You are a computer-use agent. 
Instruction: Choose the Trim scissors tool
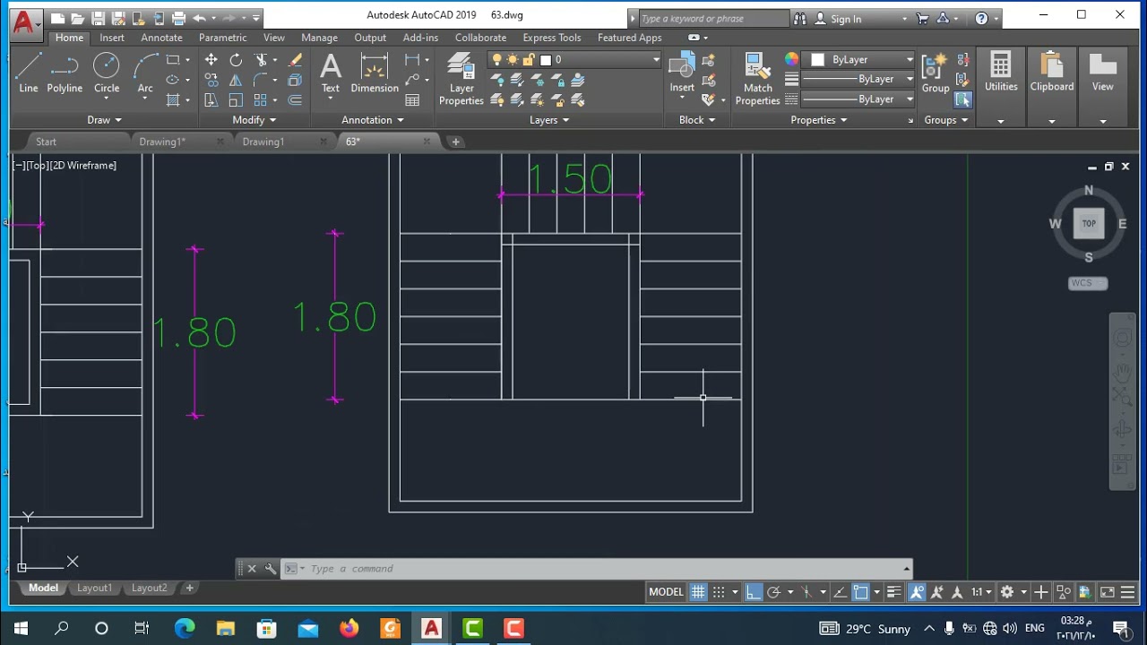pyautogui.click(x=261, y=60)
